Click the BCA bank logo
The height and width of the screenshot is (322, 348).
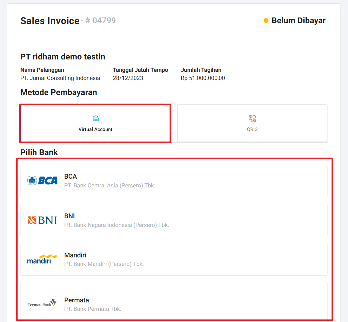(43, 180)
